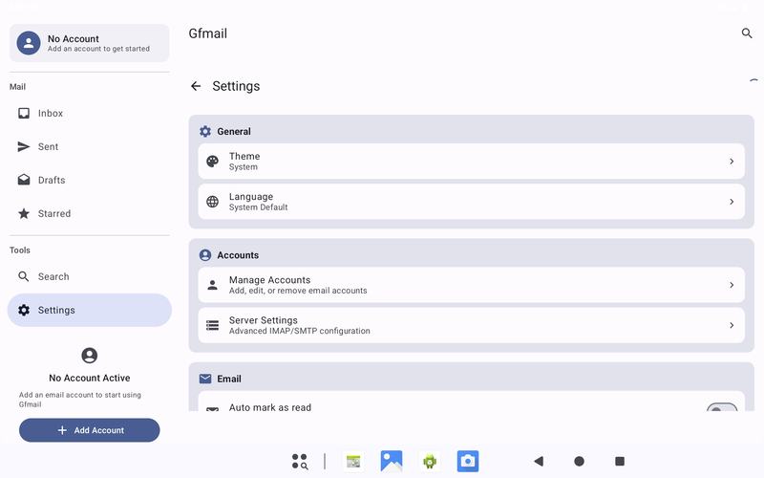Open the camera app in taskbar
This screenshot has width=764, height=478.
pyautogui.click(x=467, y=461)
